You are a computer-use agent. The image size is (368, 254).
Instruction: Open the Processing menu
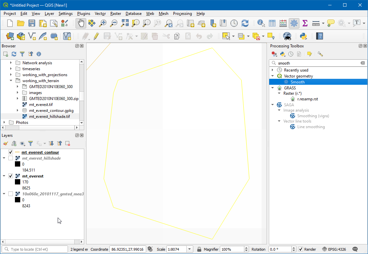(182, 14)
